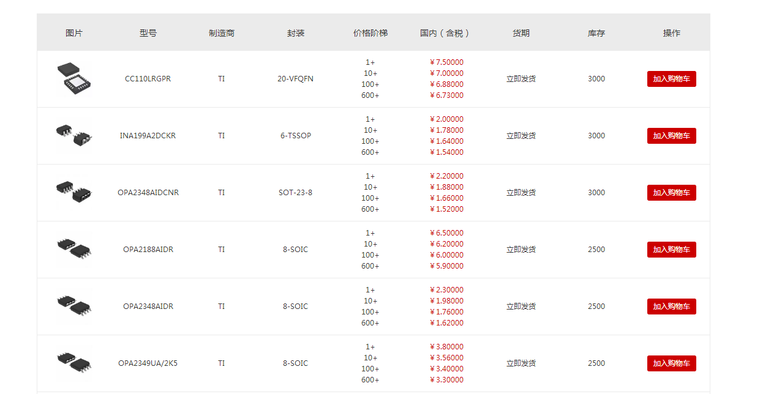
Task: Click the 型号 column header
Action: (x=148, y=33)
